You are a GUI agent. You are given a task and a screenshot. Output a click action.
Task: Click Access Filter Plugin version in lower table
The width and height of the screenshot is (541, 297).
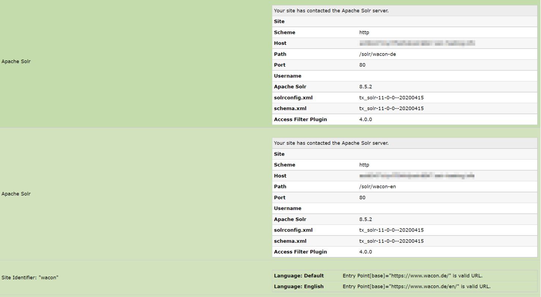(365, 252)
